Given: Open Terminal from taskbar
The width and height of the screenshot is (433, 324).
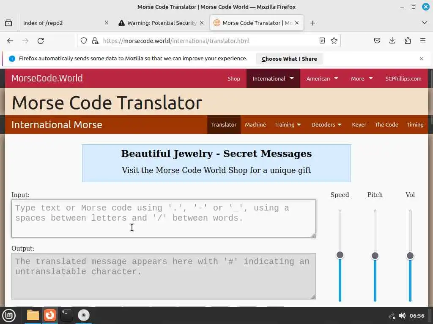Looking at the screenshot, I should point(66,316).
